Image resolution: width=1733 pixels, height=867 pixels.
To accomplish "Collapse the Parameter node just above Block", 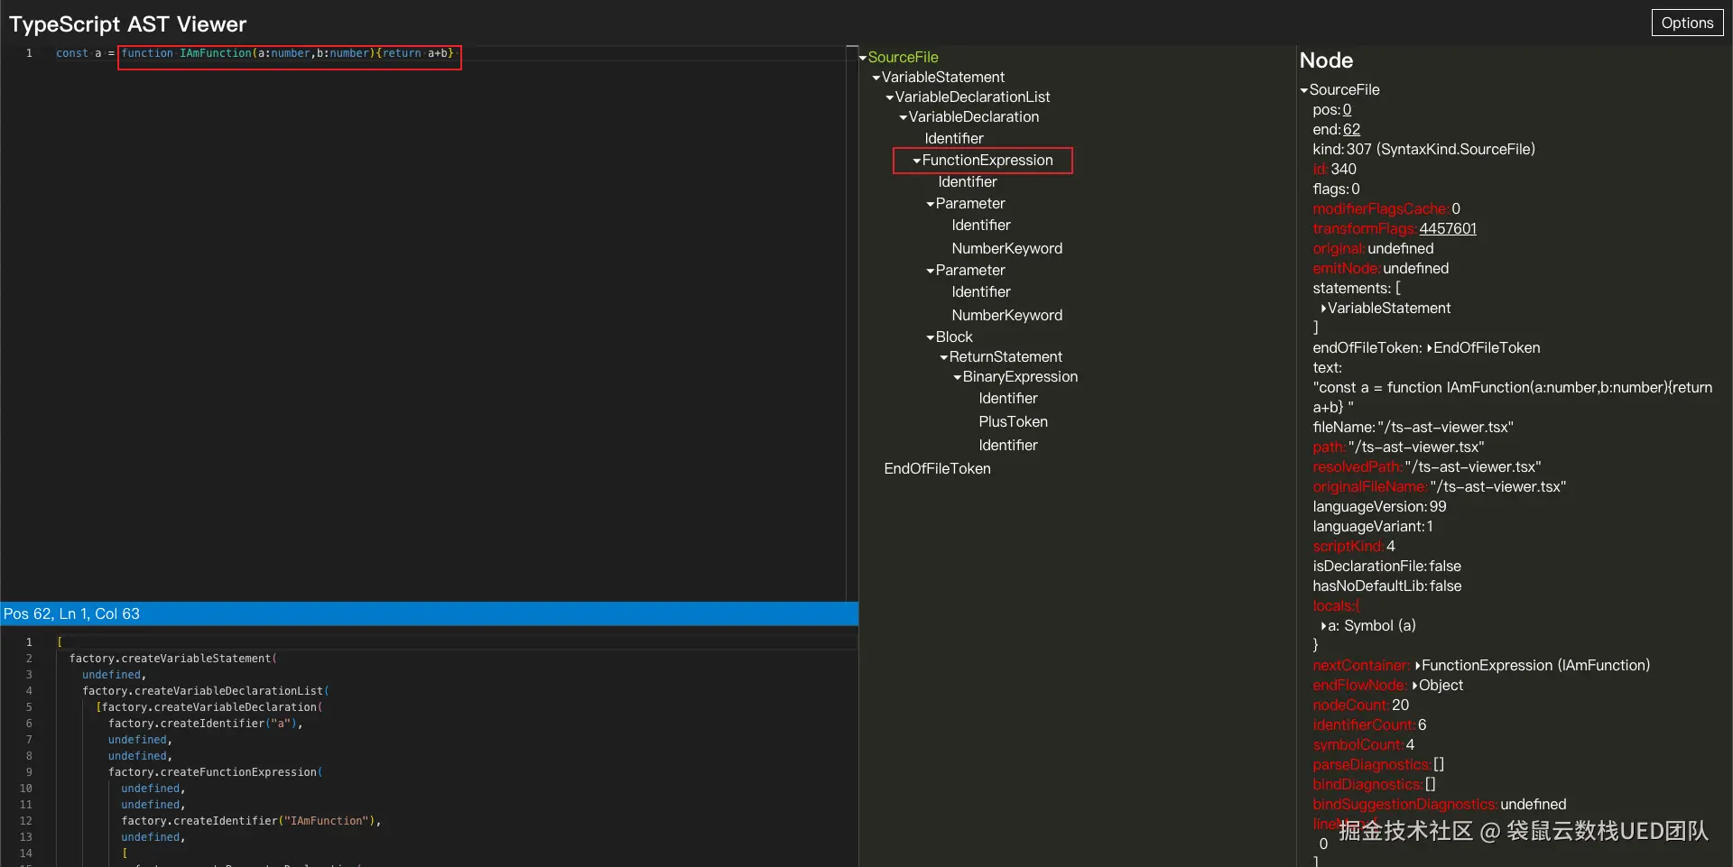I will [x=931, y=271].
